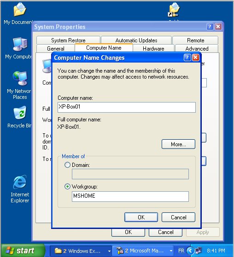This screenshot has width=234, height=257.
Task: Open My Computer desktop icon
Action: coord(20,45)
